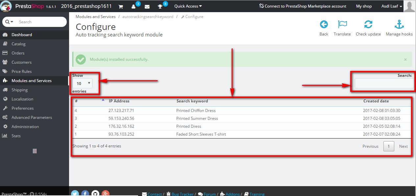The image size is (416, 196).
Task: Open Localization in the sidebar
Action: click(x=35, y=99)
